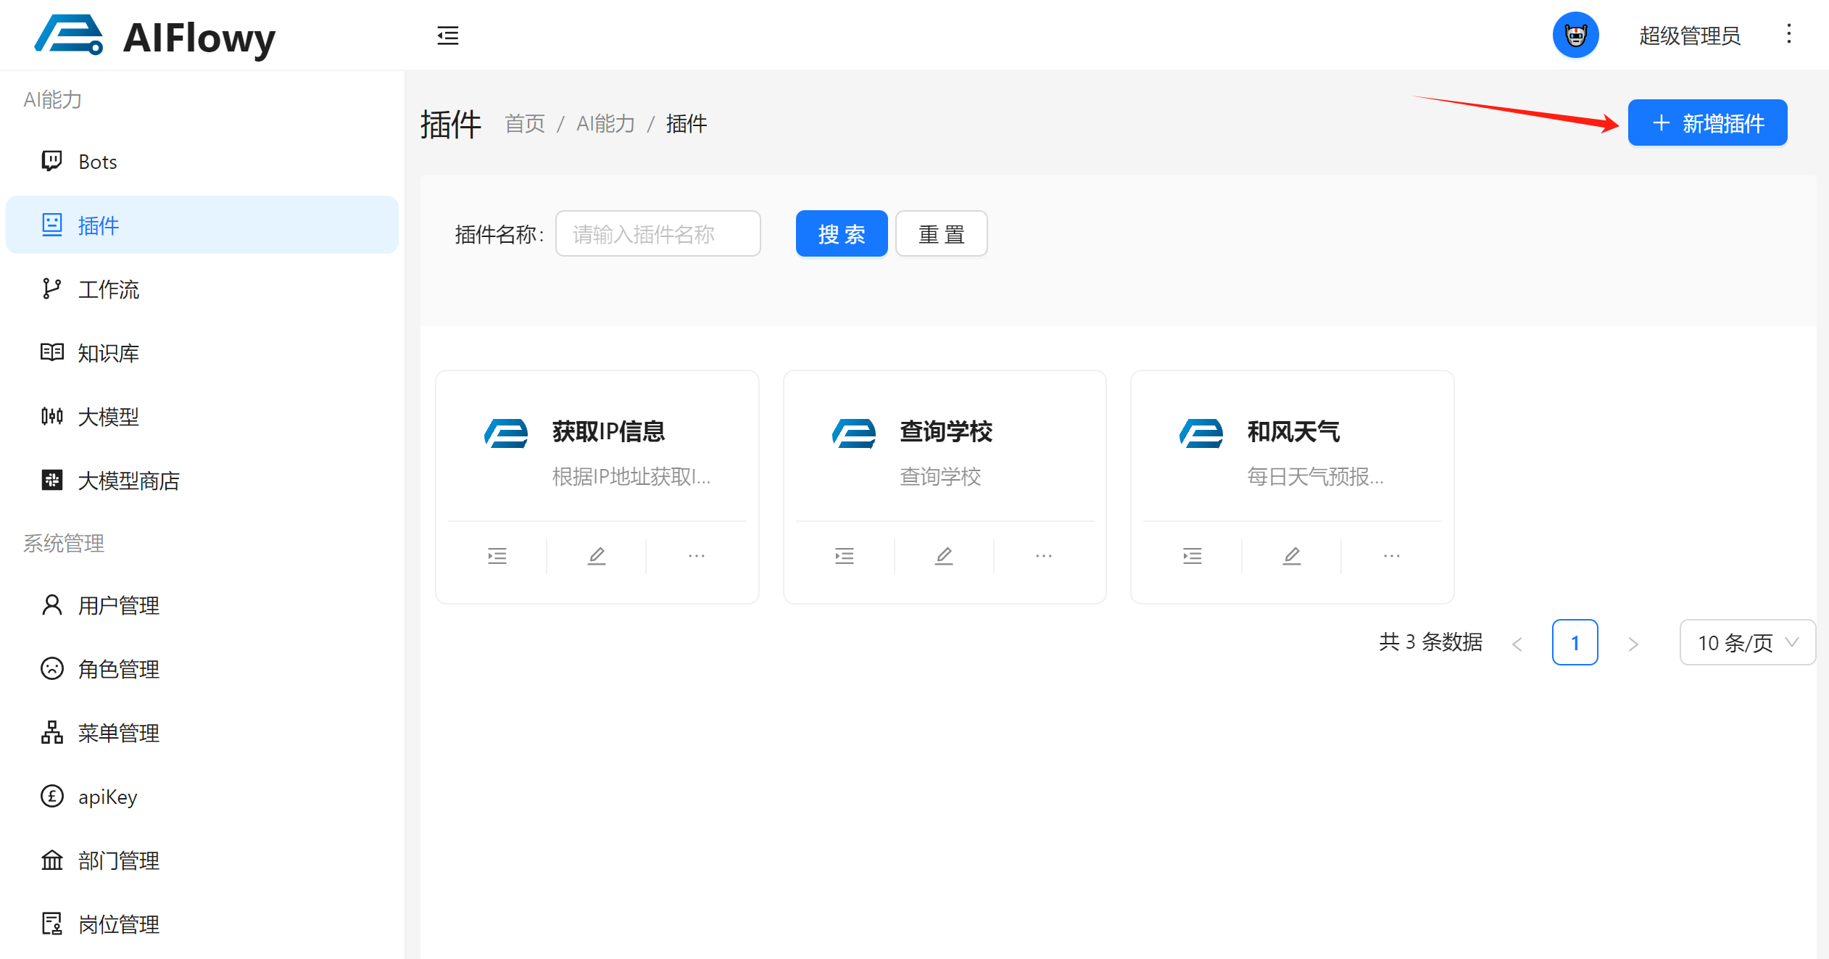
Task: Click the 首页 breadcrumb link
Action: click(x=524, y=124)
